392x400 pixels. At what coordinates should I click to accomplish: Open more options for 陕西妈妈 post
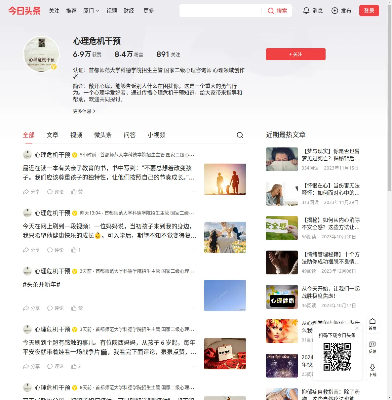tap(194, 366)
